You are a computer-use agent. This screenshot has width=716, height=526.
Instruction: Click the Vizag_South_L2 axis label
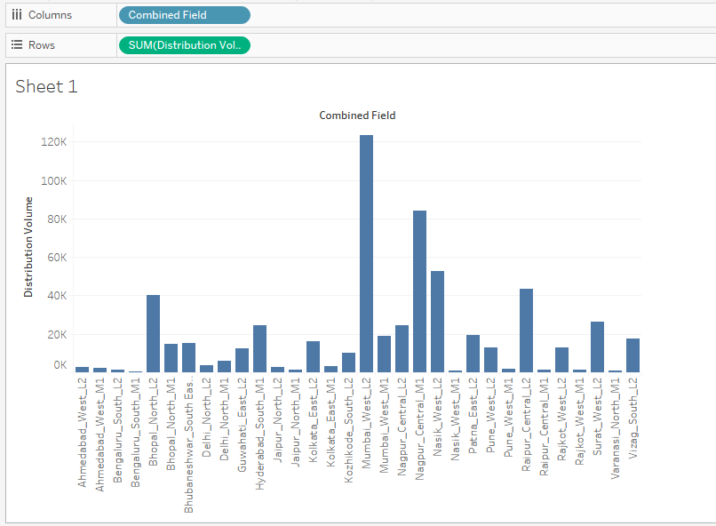(x=632, y=418)
